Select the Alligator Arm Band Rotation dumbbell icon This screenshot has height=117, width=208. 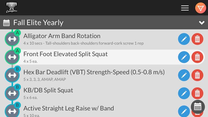[x=12, y=39]
